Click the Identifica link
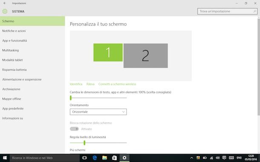260x162 pixels. [76, 84]
